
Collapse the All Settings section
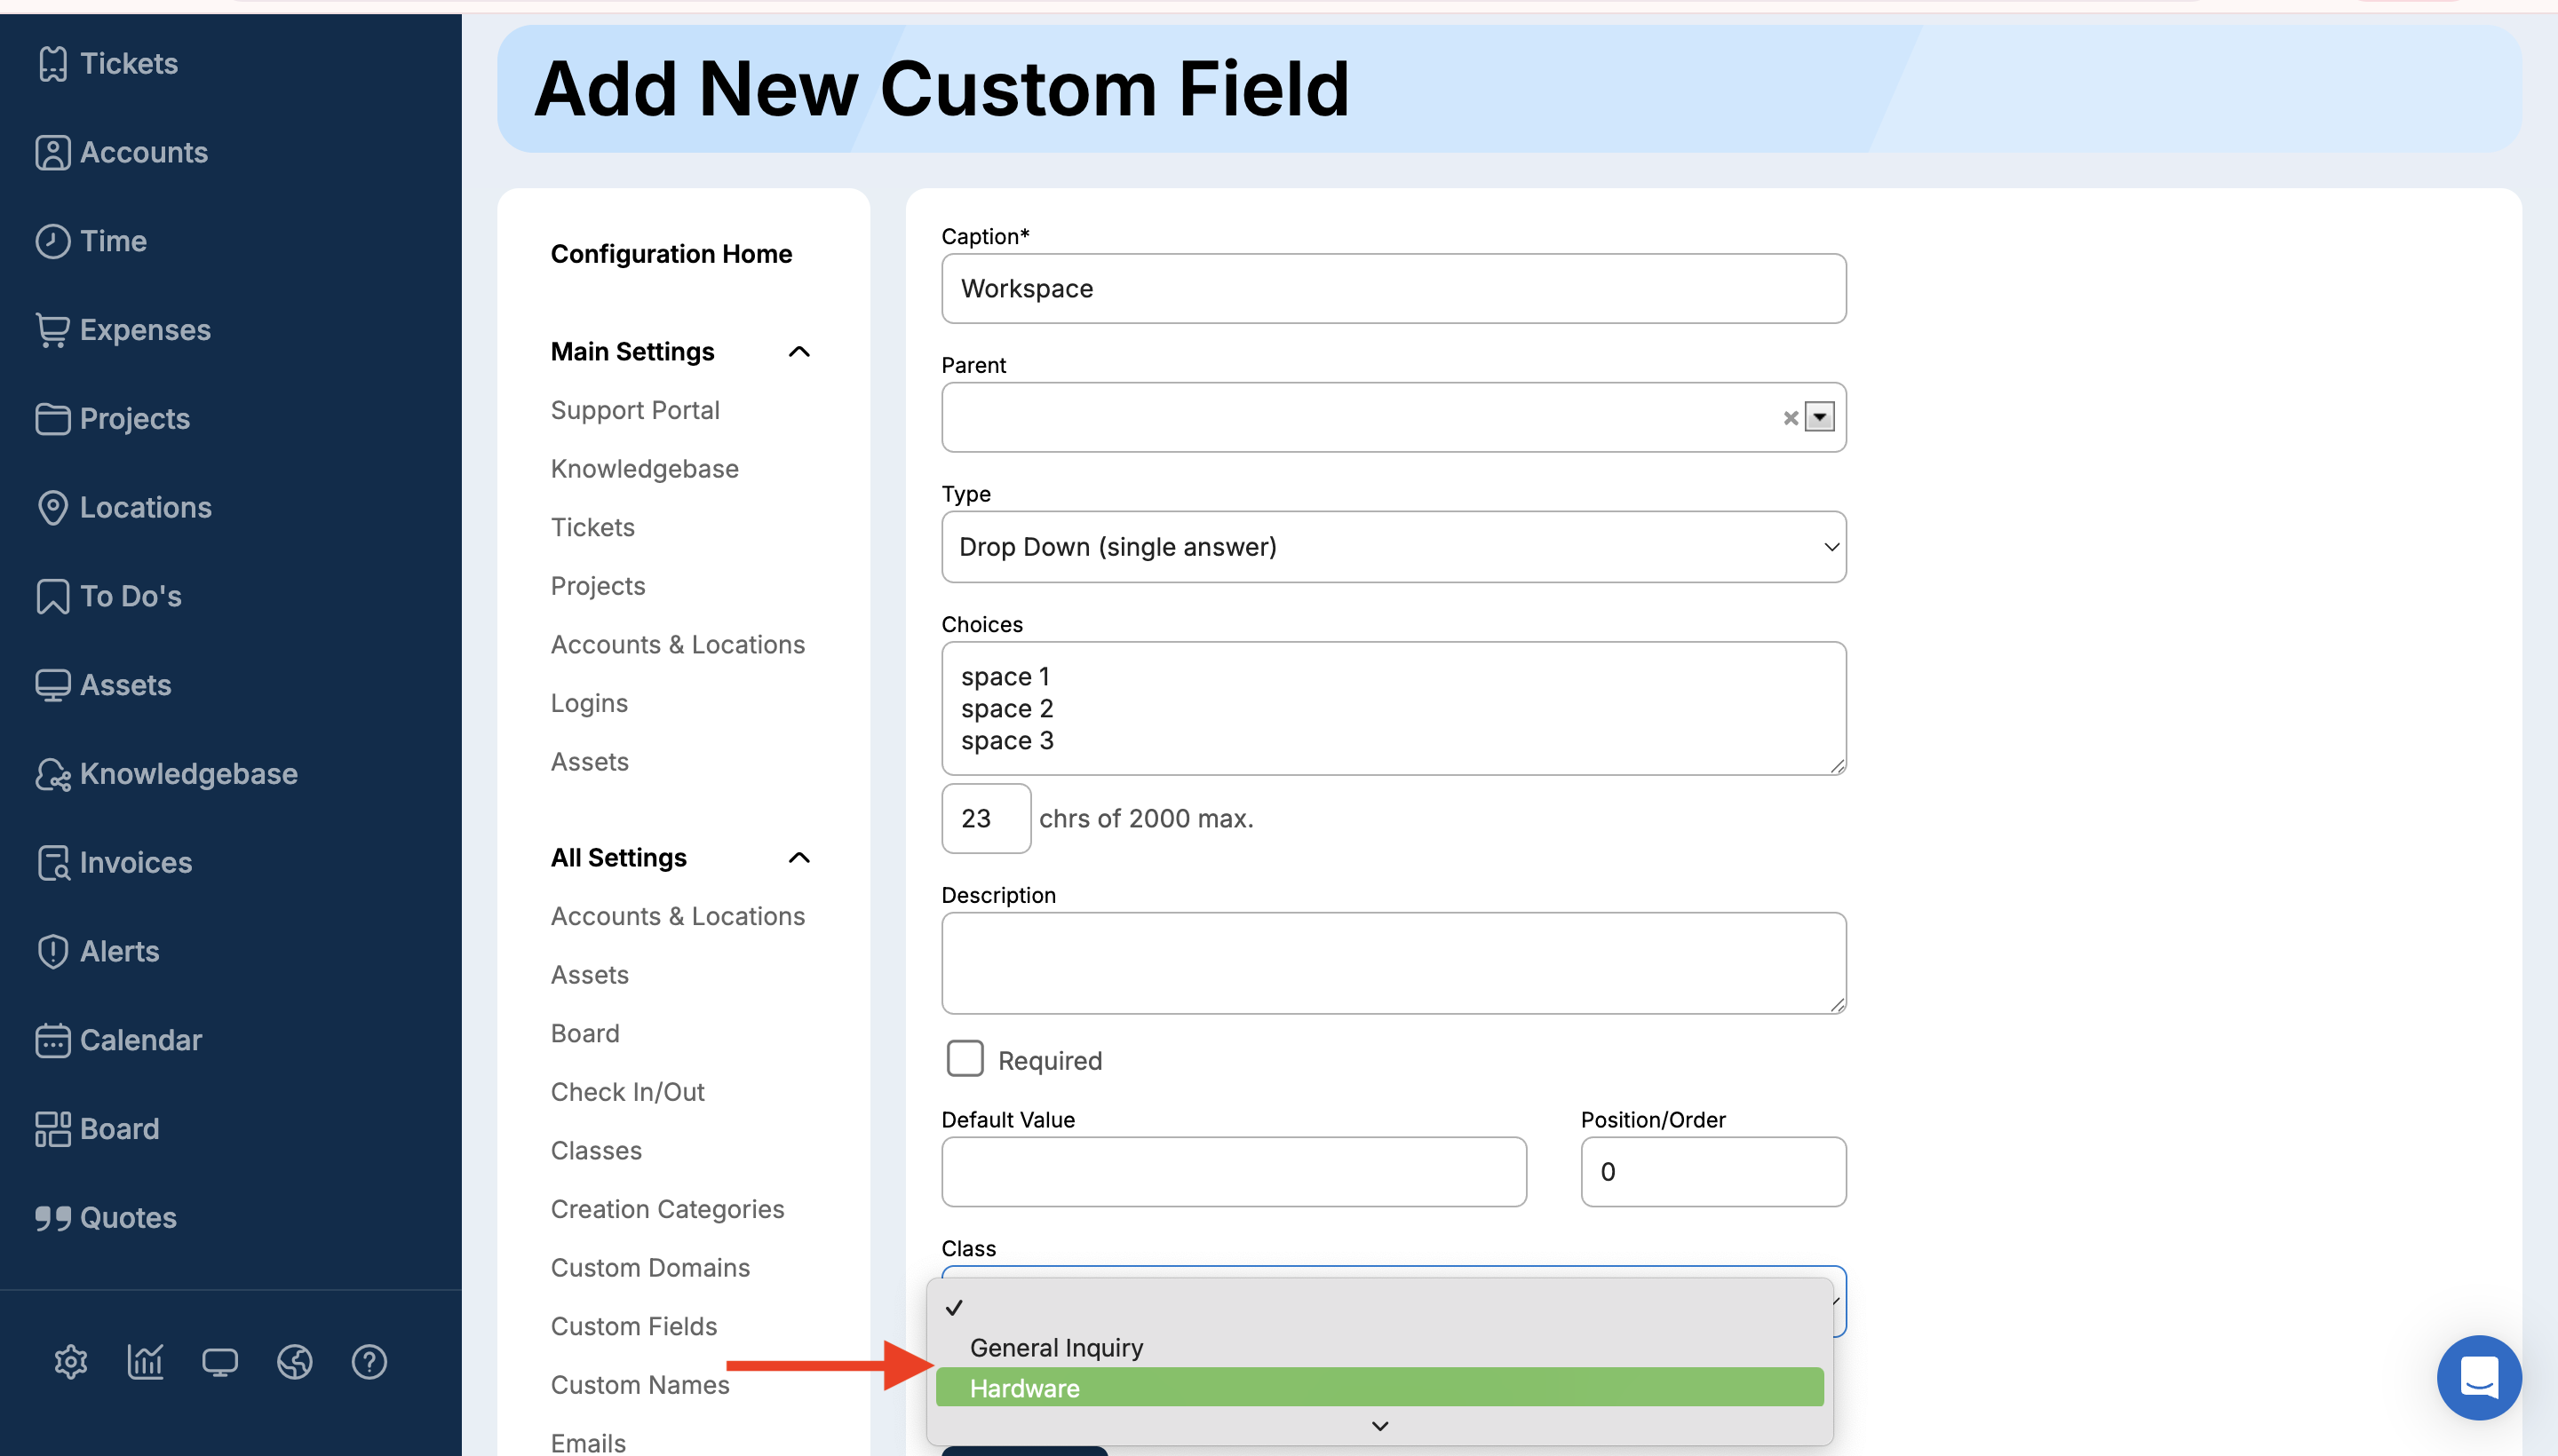798,858
